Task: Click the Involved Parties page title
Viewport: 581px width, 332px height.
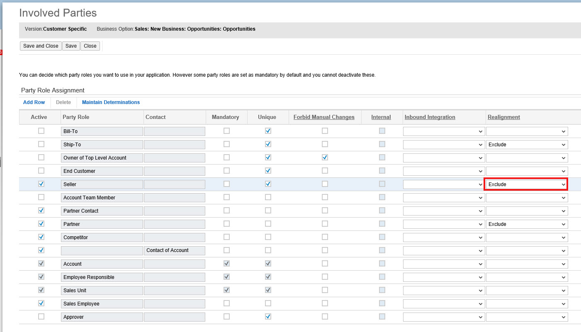Action: pos(58,13)
